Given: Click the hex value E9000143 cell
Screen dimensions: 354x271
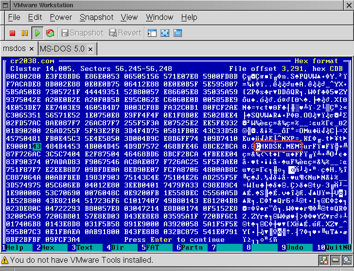Looking at the screenshot, I should coord(23,146).
